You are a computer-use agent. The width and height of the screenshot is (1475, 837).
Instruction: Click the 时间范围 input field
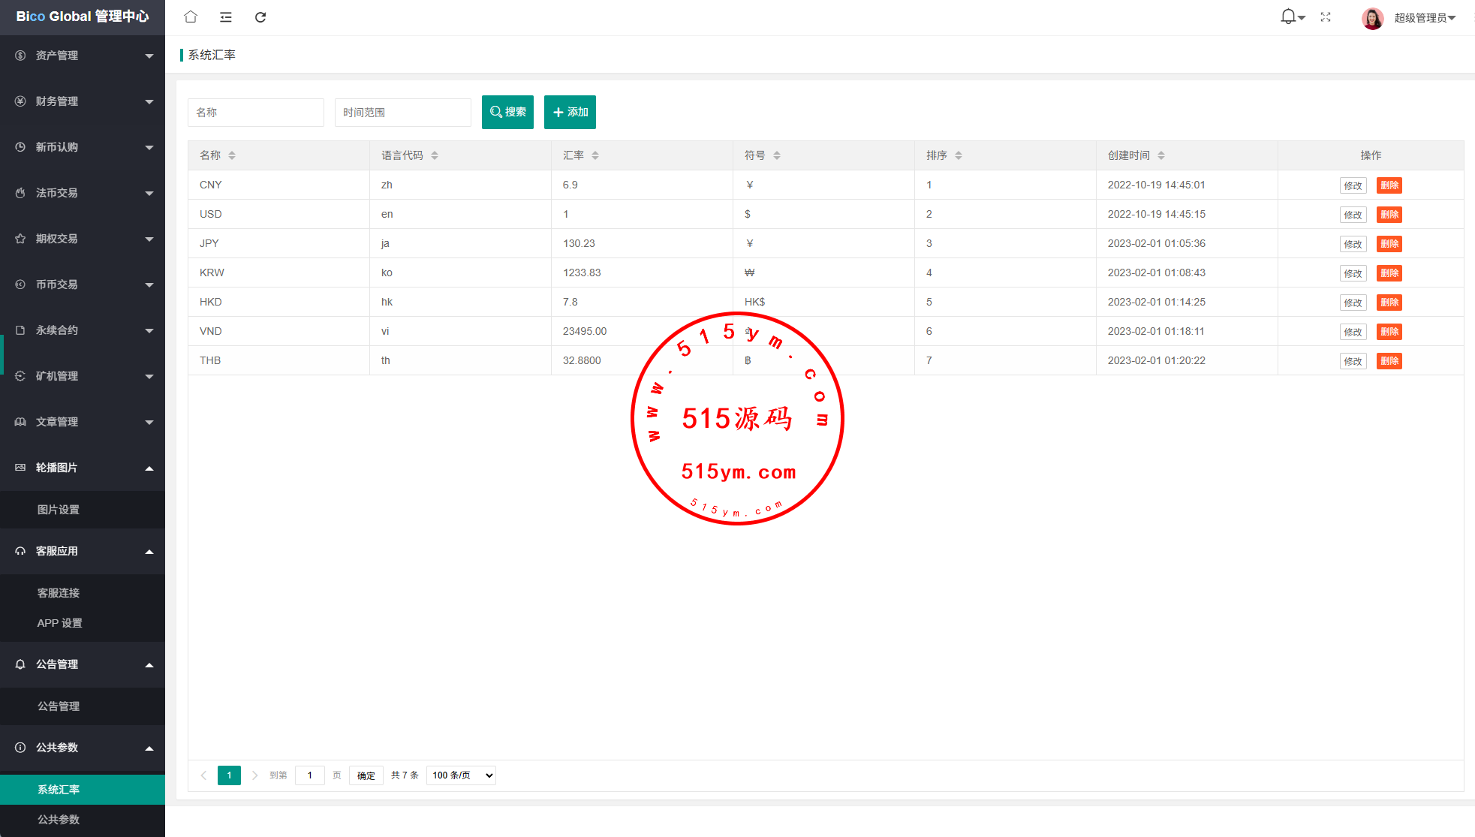click(x=402, y=113)
